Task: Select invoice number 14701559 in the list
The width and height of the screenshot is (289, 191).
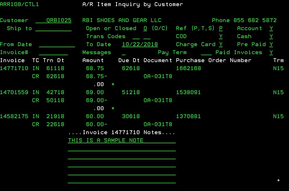Action: (14, 92)
